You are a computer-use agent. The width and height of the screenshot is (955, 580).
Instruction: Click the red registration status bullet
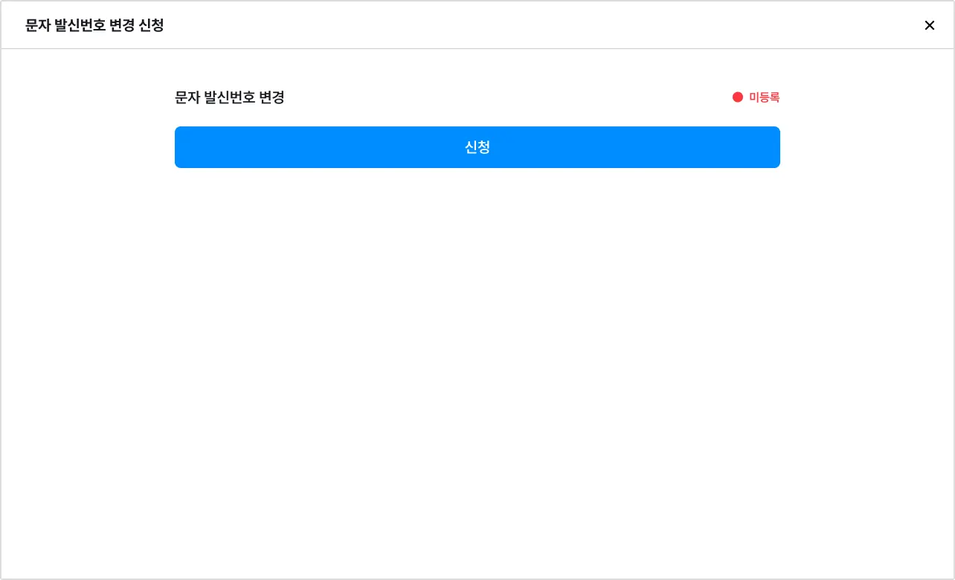pos(738,97)
